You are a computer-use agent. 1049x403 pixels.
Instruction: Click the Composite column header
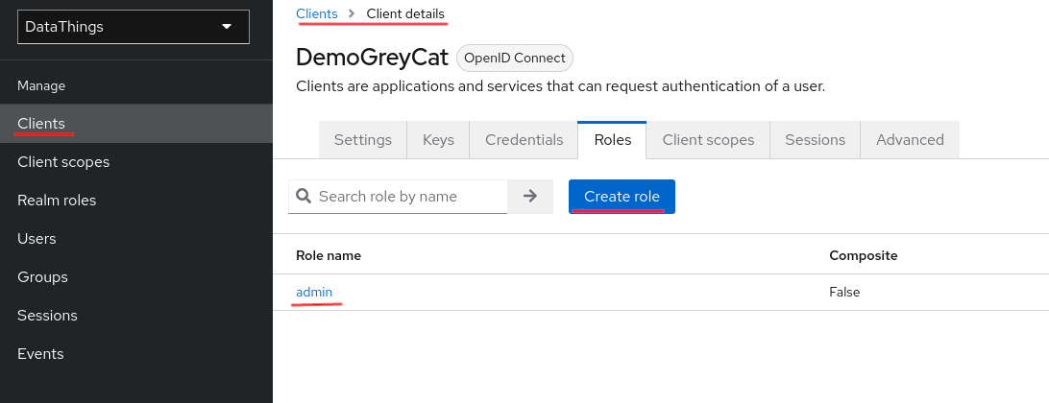[863, 255]
